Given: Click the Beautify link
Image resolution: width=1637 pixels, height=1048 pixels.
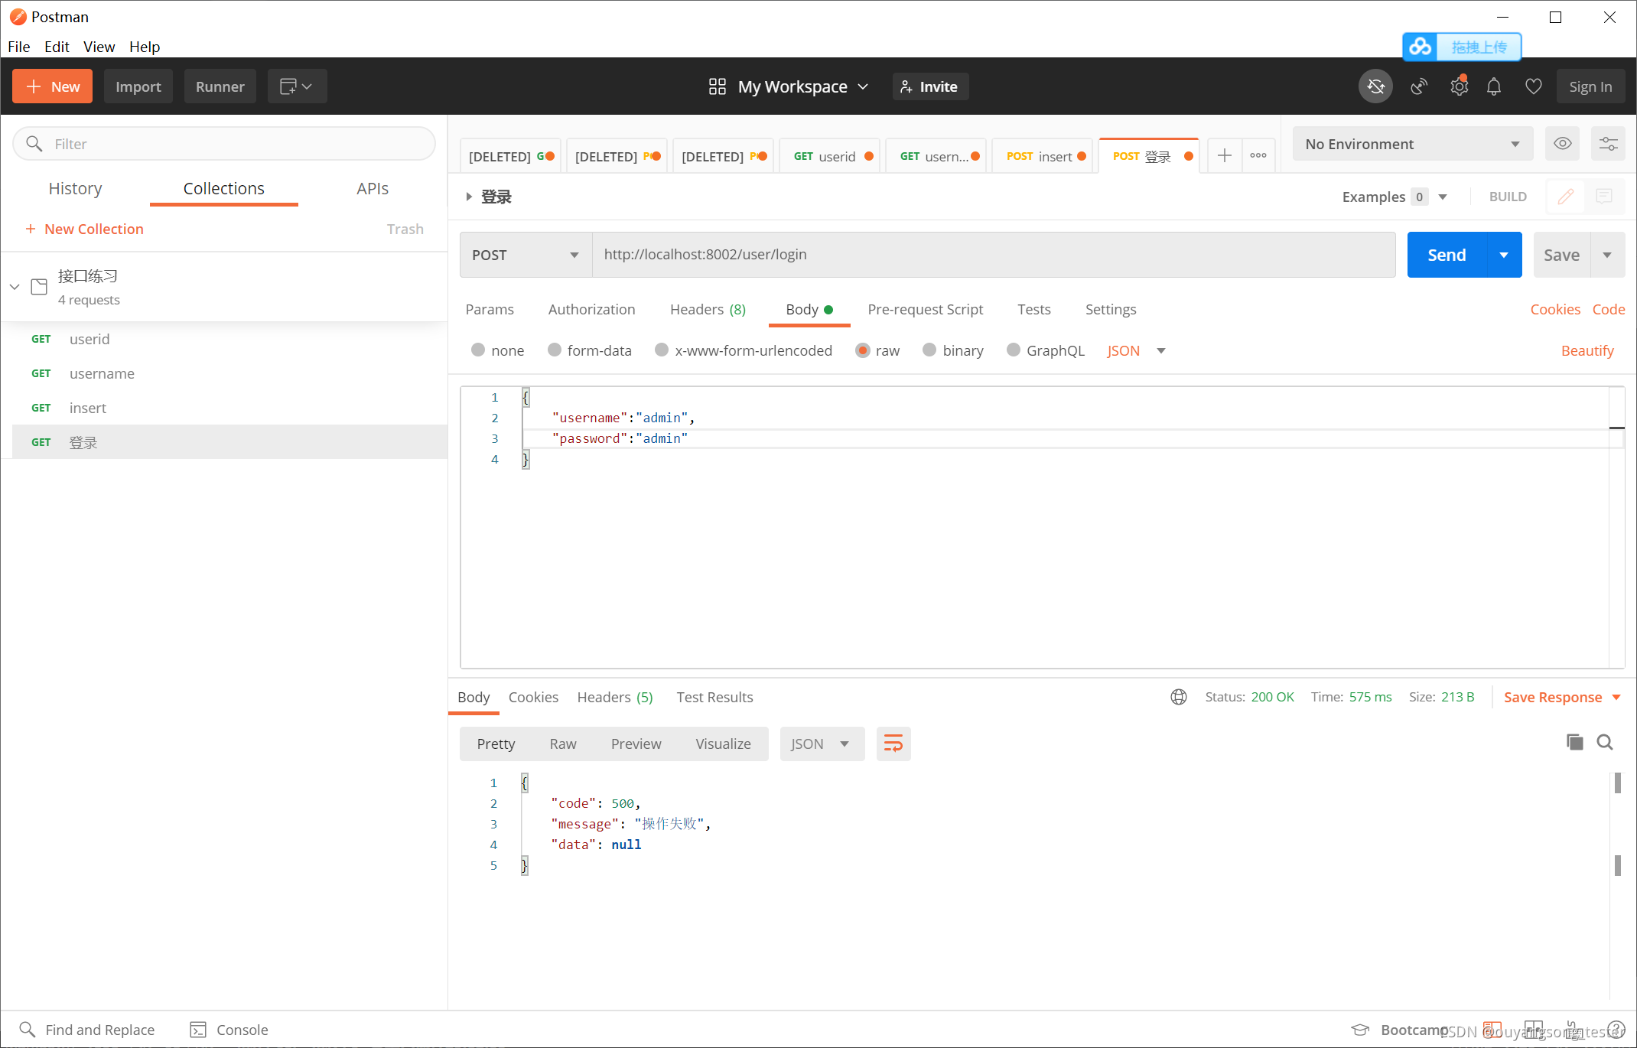Looking at the screenshot, I should (1587, 350).
